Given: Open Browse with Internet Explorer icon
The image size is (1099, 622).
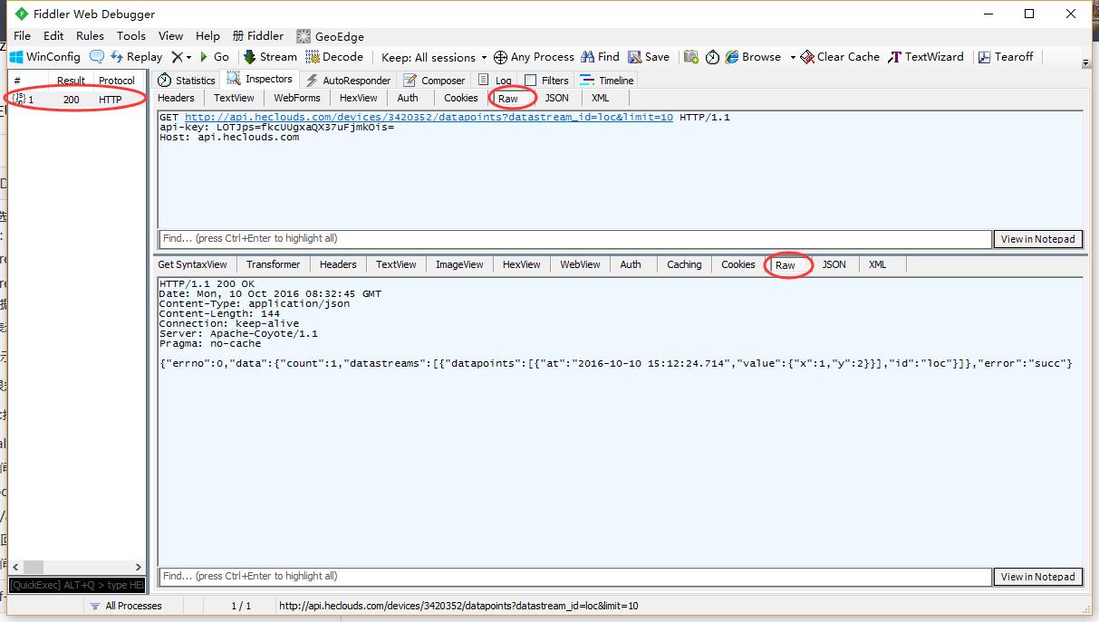Looking at the screenshot, I should tap(752, 56).
